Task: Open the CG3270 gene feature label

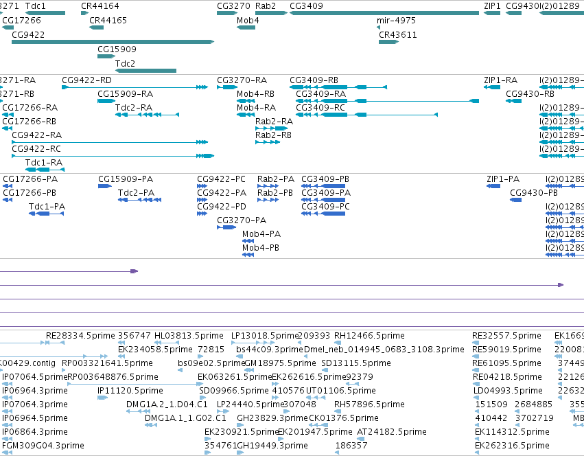Action: (233, 6)
